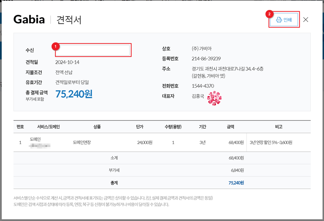Click representative name 김홍국
The height and width of the screenshot is (221, 324).
click(x=198, y=96)
